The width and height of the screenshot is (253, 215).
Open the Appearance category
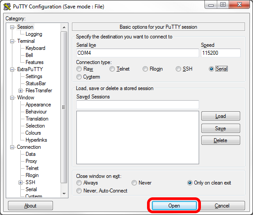click(38, 105)
